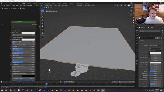Click the Emission color swatch in node
Screen dimensions: 164x92
click(28, 76)
